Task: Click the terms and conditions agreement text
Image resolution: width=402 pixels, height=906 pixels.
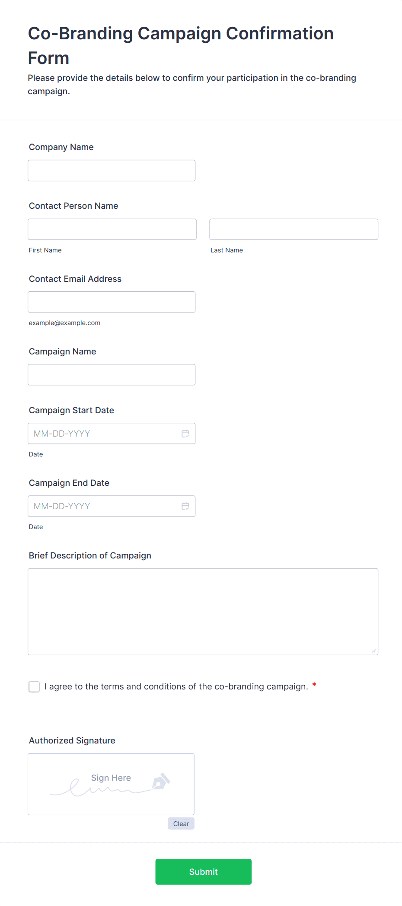Action: coord(176,687)
